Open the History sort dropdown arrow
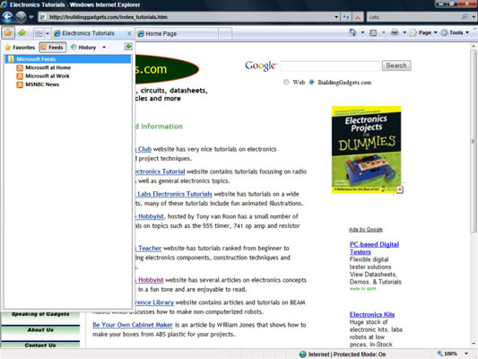 point(104,48)
